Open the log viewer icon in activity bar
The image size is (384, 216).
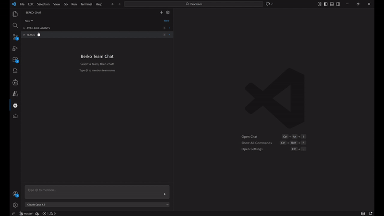pyautogui.click(x=15, y=71)
